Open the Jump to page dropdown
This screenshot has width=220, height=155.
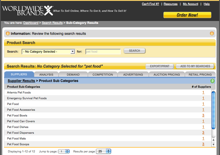64,151
